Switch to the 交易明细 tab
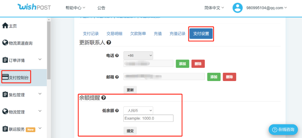 (x=114, y=34)
